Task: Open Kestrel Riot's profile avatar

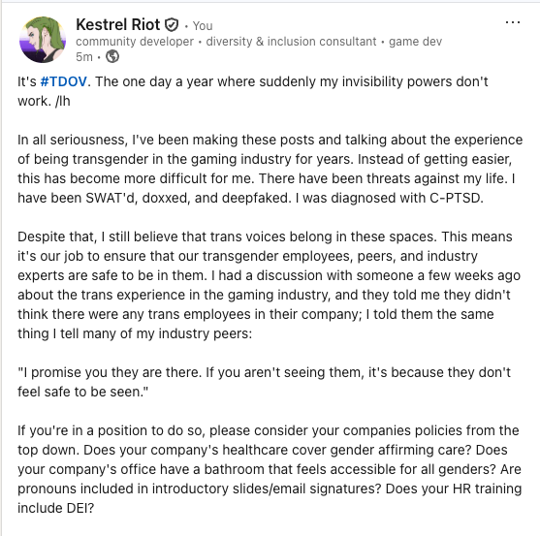Action: (43, 40)
